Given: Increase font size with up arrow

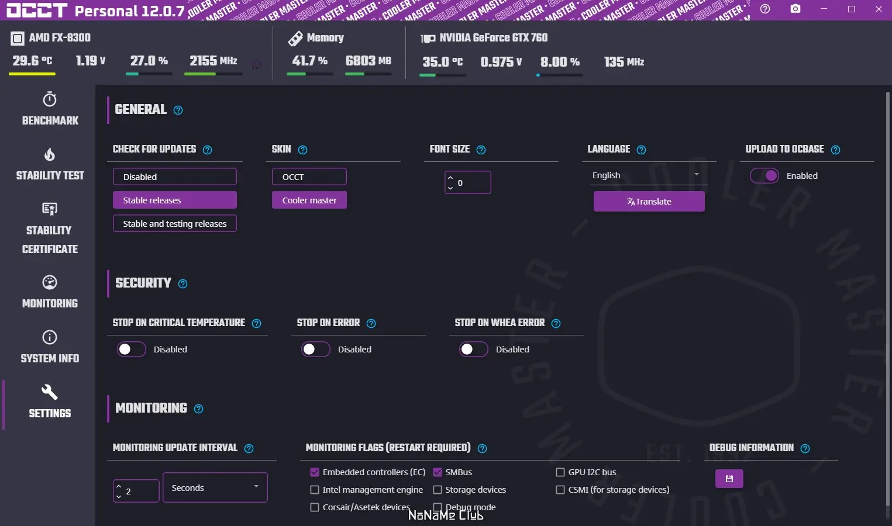Looking at the screenshot, I should tap(450, 177).
